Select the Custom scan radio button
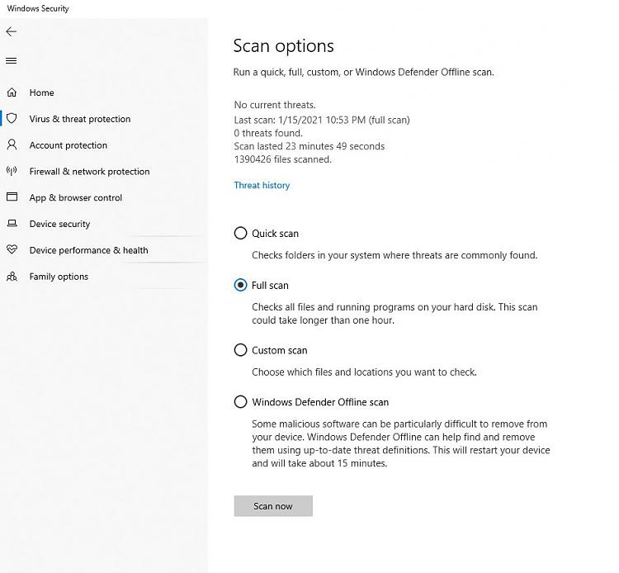Image resolution: width=619 pixels, height=573 pixels. [240, 350]
